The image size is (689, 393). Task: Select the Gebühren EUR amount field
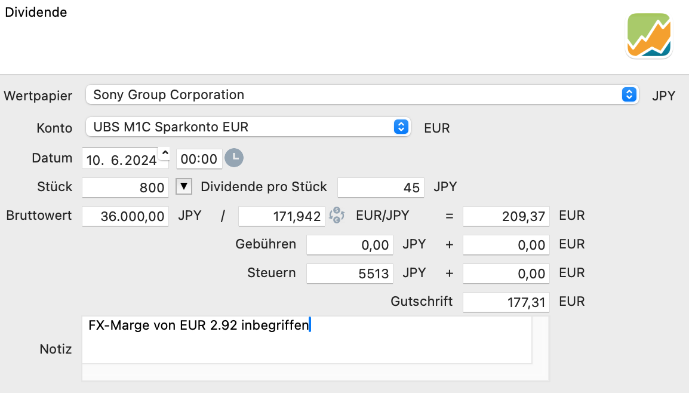[x=506, y=245]
